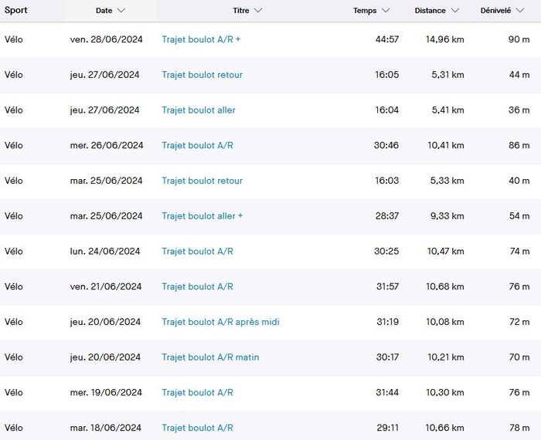Click the Distance column header label
Image resolution: width=541 pixels, height=440 pixels.
point(430,11)
